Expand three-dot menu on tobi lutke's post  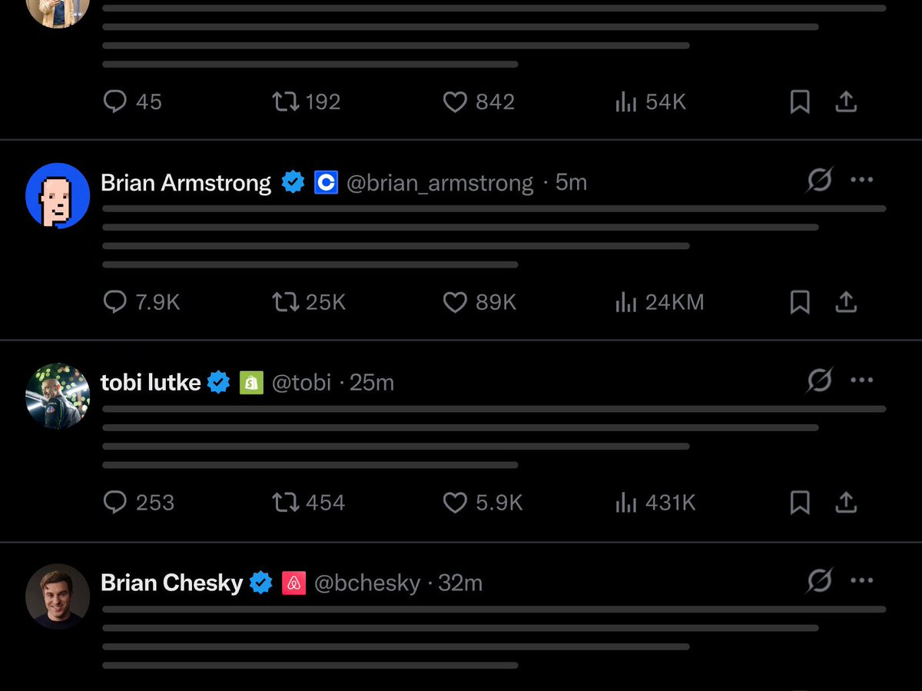pyautogui.click(x=862, y=380)
